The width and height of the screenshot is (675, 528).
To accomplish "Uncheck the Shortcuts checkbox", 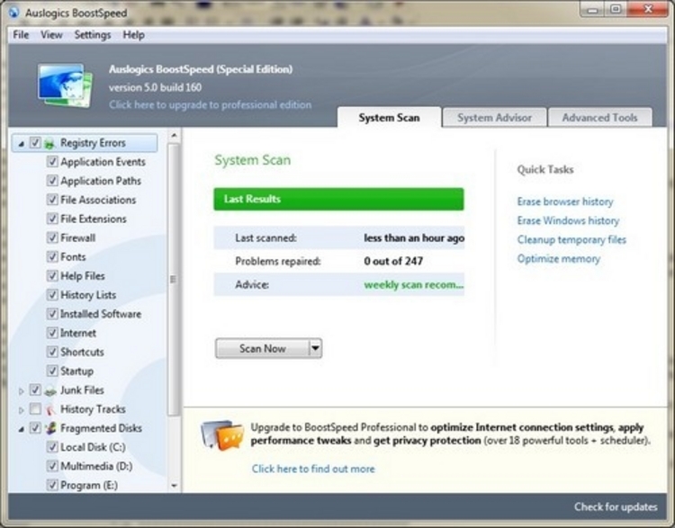I will [x=52, y=352].
